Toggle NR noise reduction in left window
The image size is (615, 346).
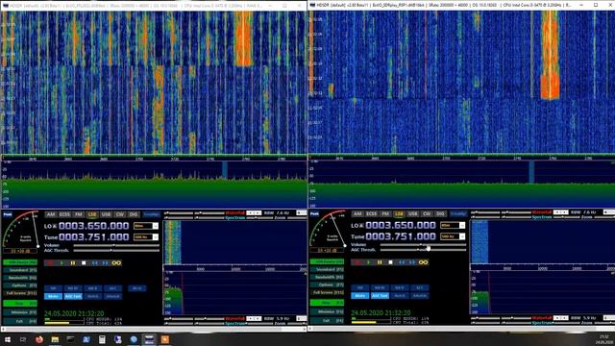click(53, 288)
